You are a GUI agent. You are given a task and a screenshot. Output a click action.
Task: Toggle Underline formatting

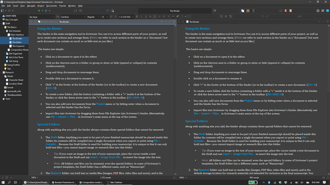[x=146, y=17]
